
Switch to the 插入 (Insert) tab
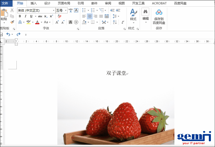34,3
